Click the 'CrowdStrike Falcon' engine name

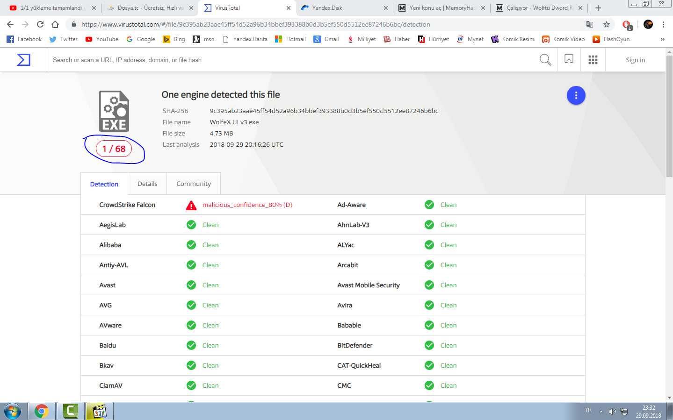point(127,205)
